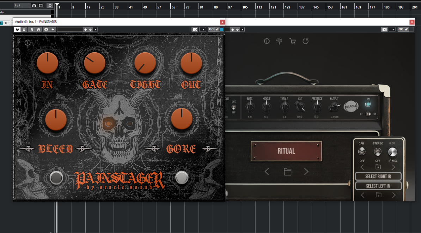The height and width of the screenshot is (233, 421).
Task: Click the SELECT LEFT IR button
Action: click(x=378, y=186)
